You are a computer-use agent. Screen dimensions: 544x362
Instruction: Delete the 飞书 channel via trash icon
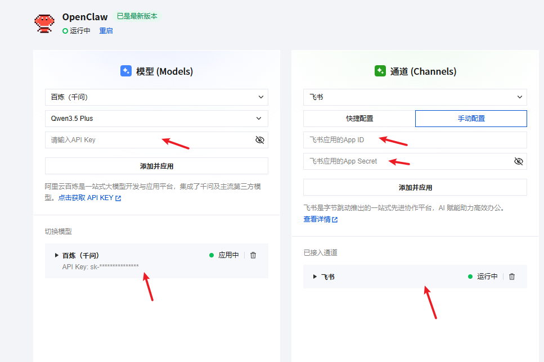pos(512,276)
